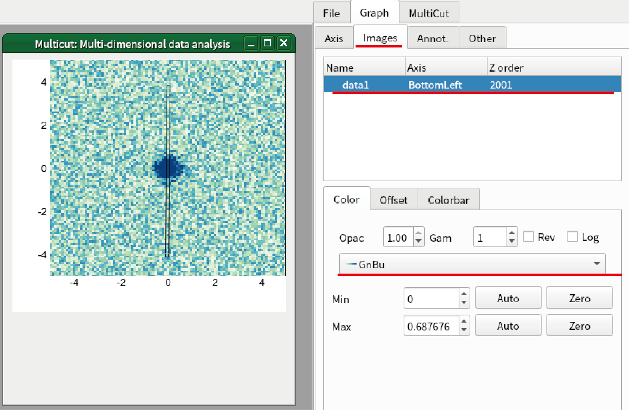This screenshot has width=629, height=410.
Task: Click the Min value field
Action: pos(432,298)
